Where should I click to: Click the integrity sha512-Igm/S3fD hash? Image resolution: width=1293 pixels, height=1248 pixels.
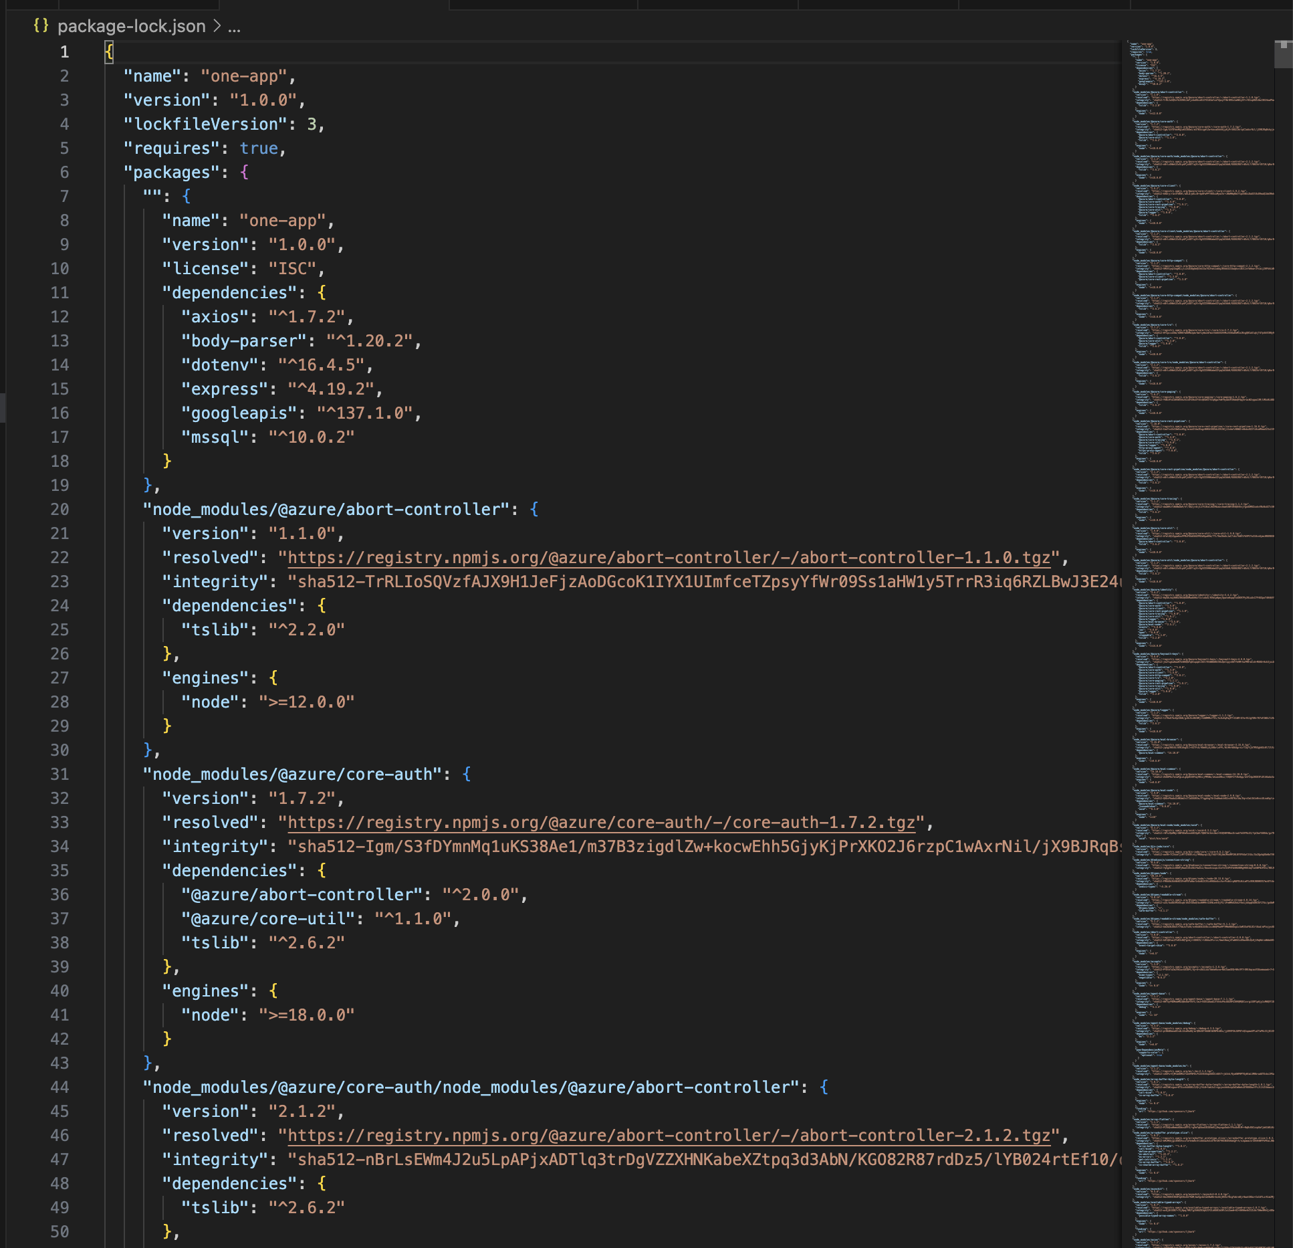point(705,846)
